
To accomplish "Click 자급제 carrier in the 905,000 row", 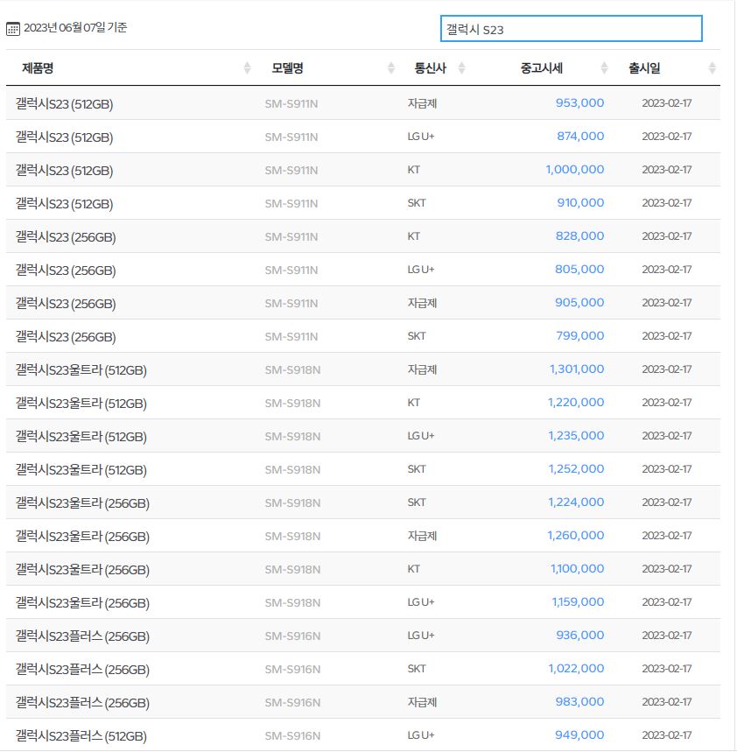I will pos(422,303).
